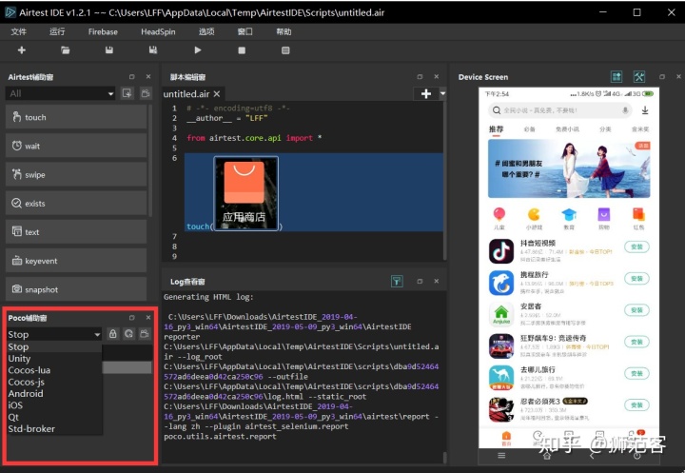The image size is (685, 473).
Task: Click the device grid layout icon
Action: [616, 77]
